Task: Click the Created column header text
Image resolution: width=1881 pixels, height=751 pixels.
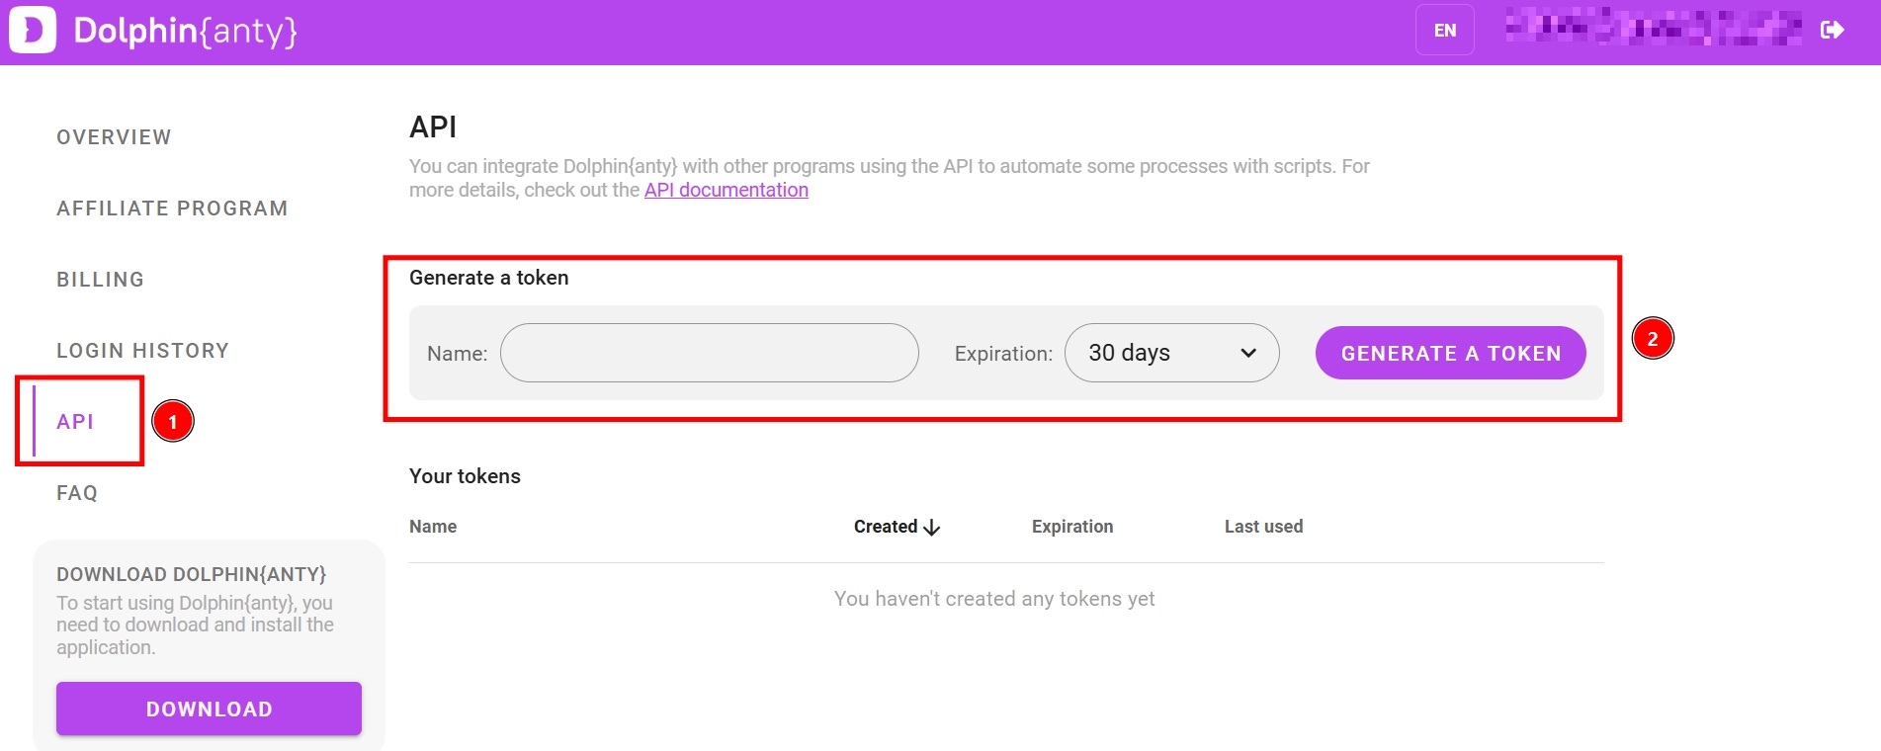Action: pos(886,527)
